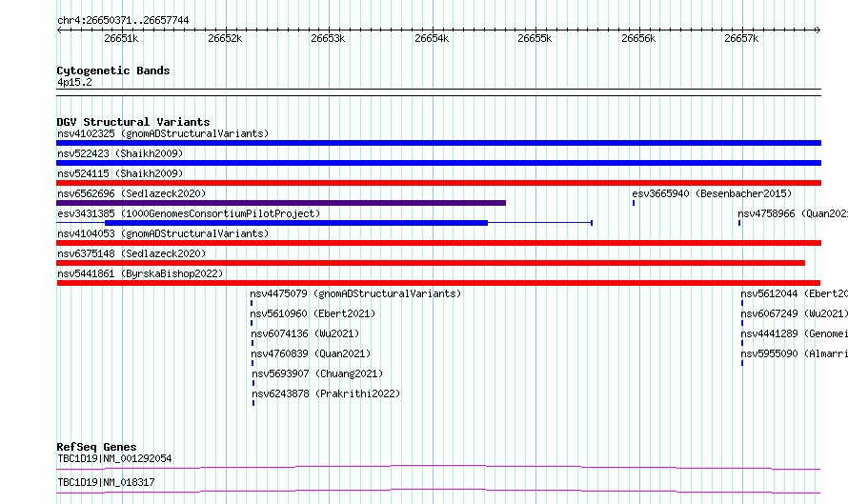
Task: Click the nsv5612044 small blue marker
Action: click(742, 303)
